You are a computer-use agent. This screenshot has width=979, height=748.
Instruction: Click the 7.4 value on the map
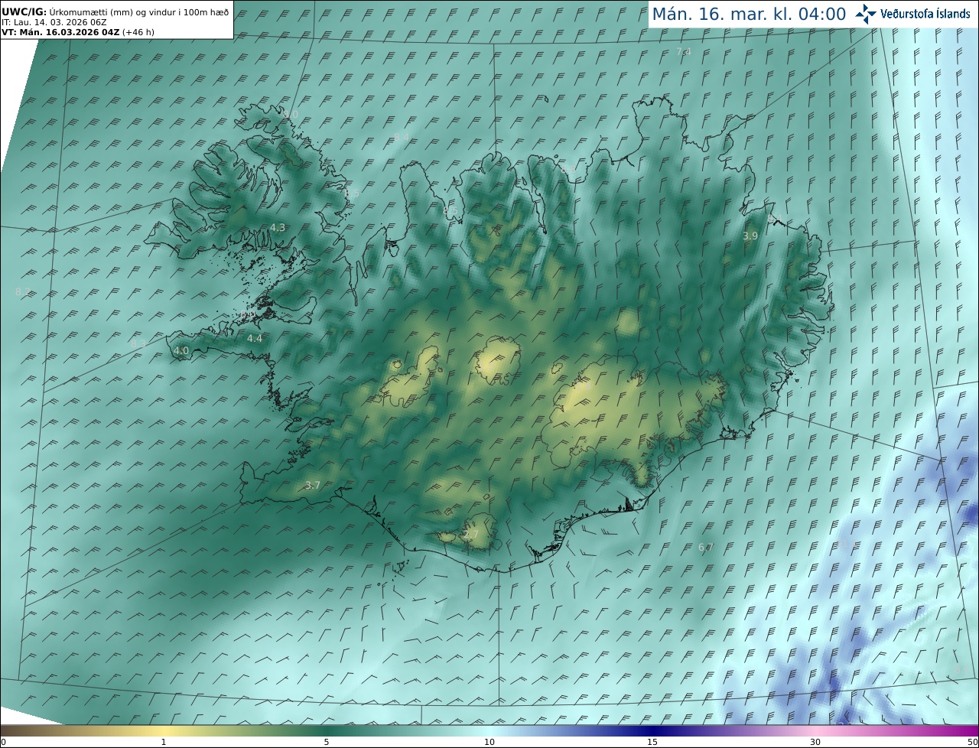tap(683, 52)
